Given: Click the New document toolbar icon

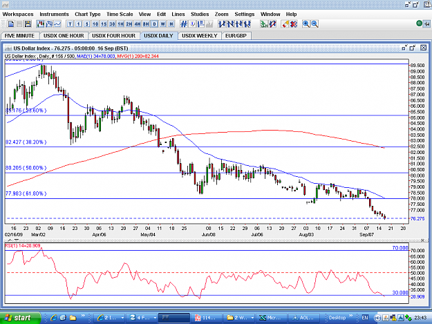Looking at the screenshot, I should click(x=11, y=24).
